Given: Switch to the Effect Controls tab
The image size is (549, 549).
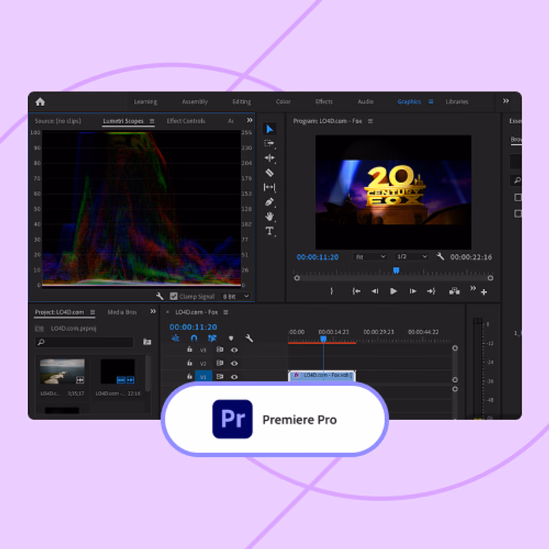Looking at the screenshot, I should pos(186,121).
